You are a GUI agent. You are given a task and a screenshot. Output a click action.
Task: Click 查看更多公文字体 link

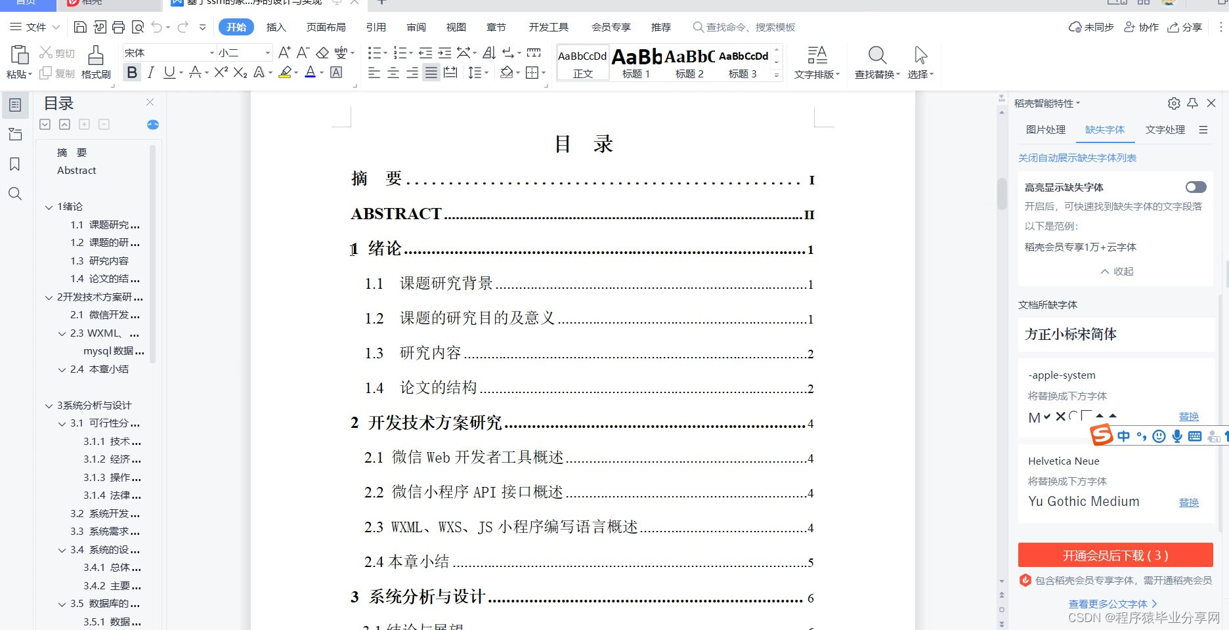click(x=1113, y=604)
